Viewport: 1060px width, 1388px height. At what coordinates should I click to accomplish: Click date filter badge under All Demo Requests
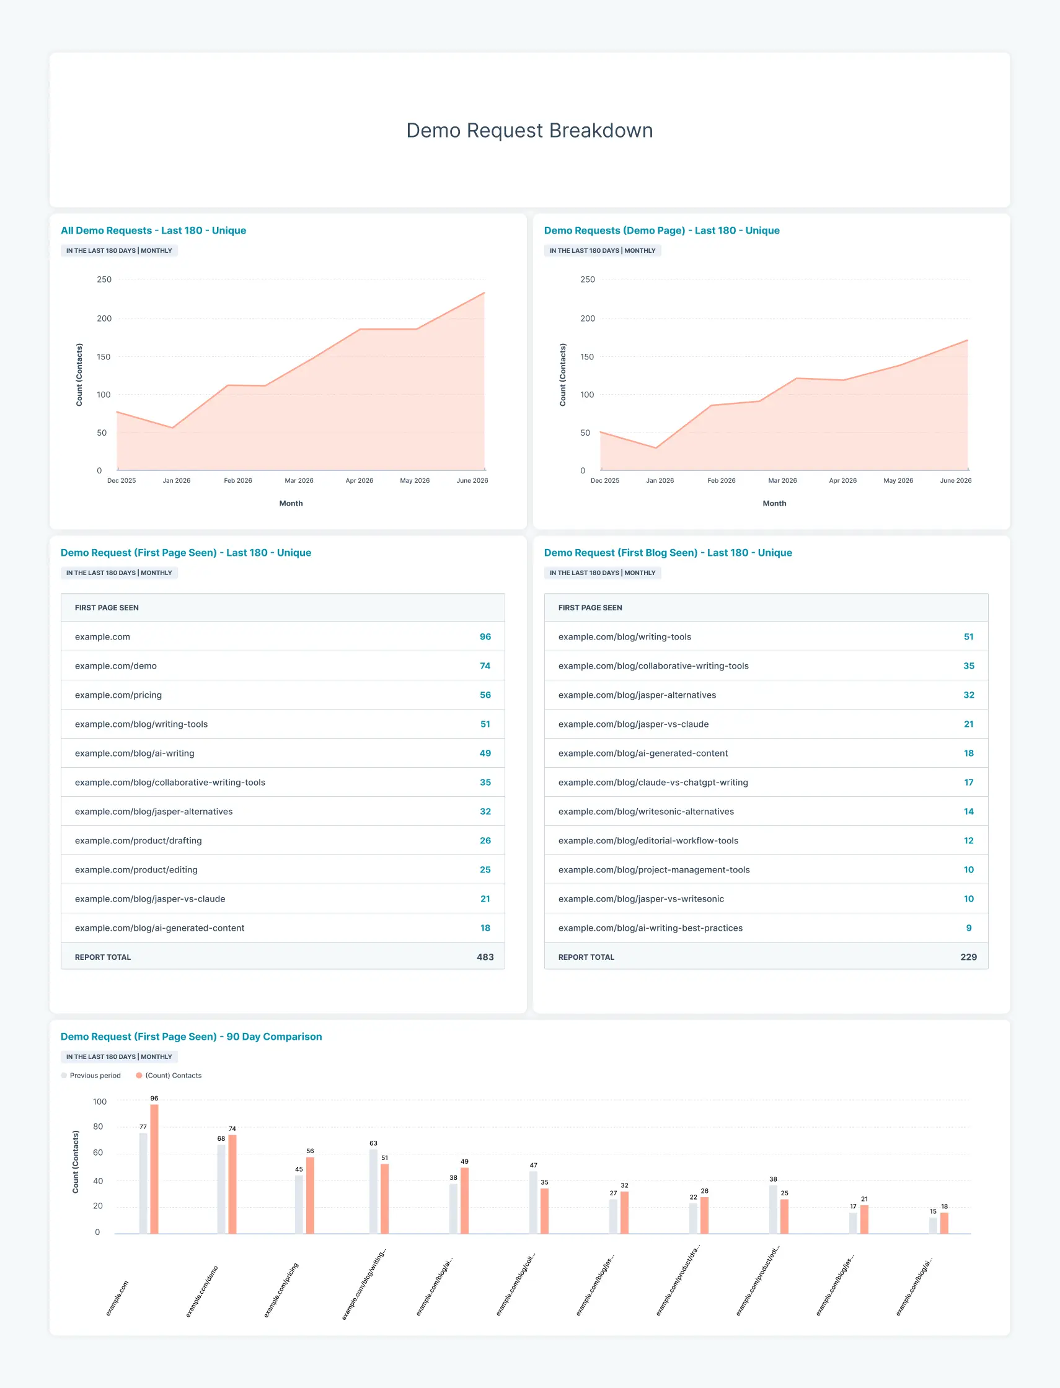tap(119, 250)
